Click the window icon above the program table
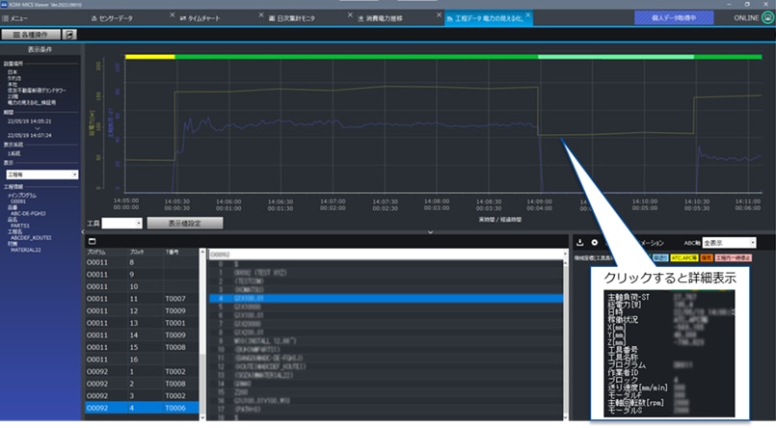Image resolution: width=776 pixels, height=428 pixels. point(93,241)
